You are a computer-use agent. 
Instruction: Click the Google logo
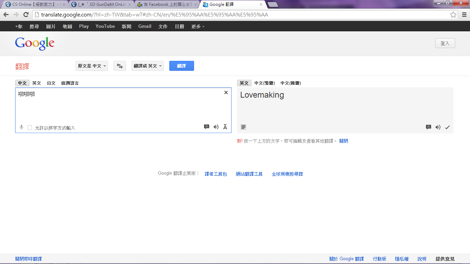pyautogui.click(x=35, y=44)
